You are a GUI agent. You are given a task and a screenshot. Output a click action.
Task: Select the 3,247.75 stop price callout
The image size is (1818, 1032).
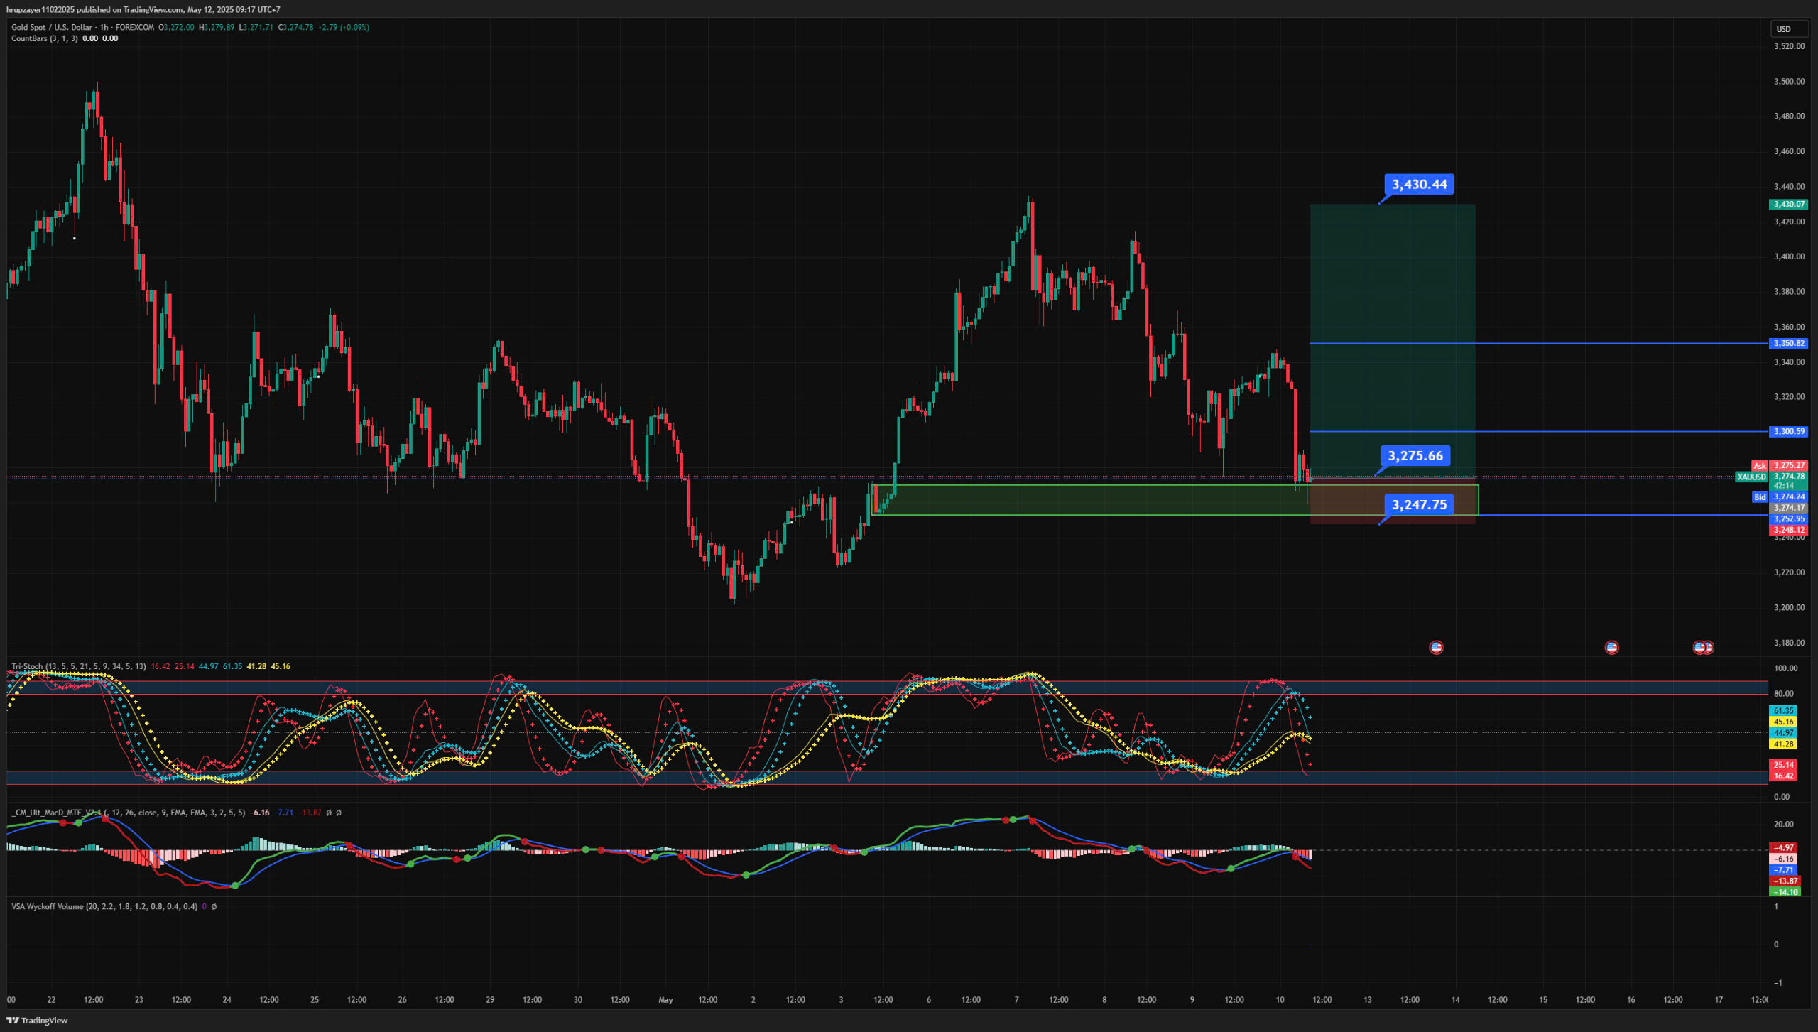pos(1419,505)
